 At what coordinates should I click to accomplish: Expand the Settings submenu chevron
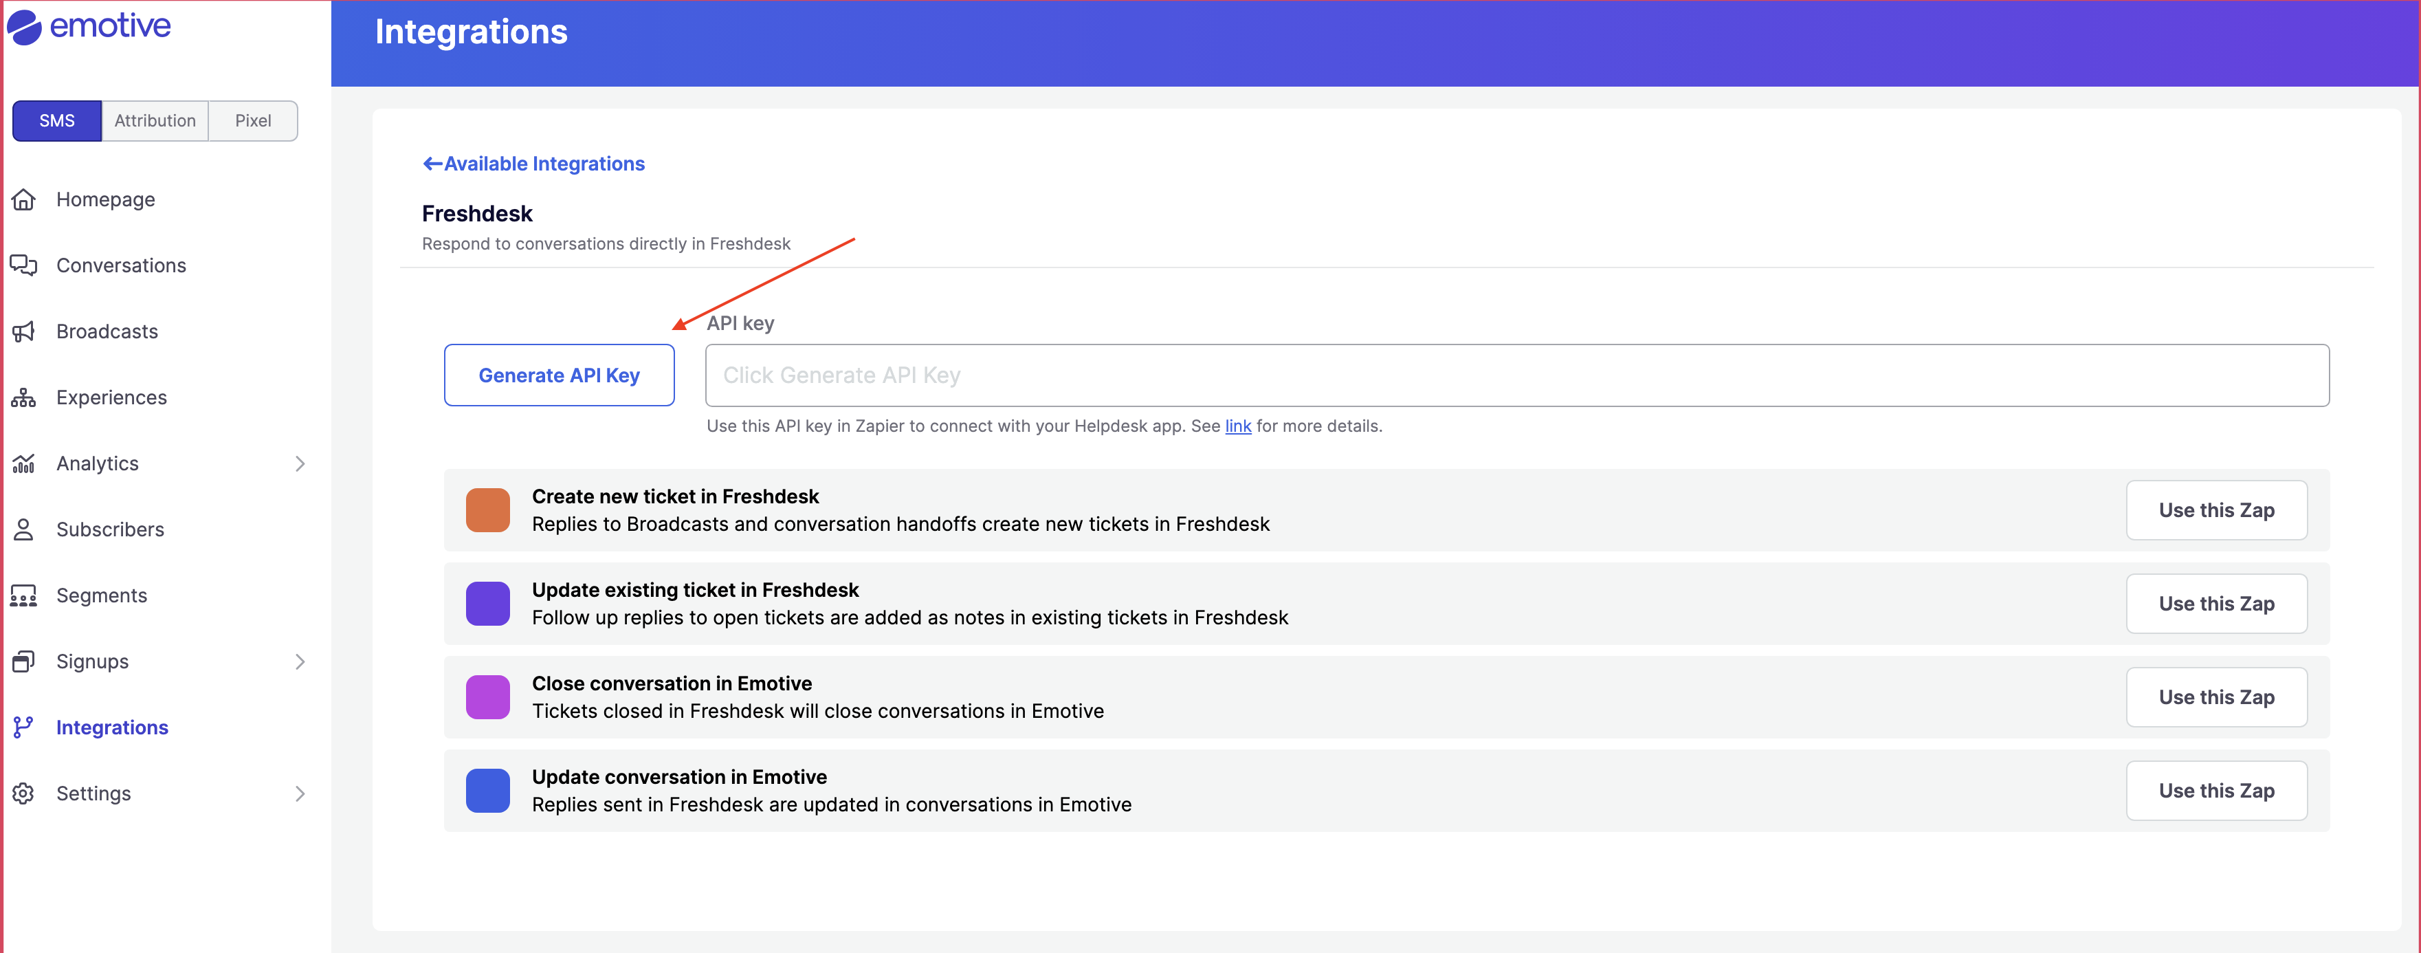tap(299, 793)
